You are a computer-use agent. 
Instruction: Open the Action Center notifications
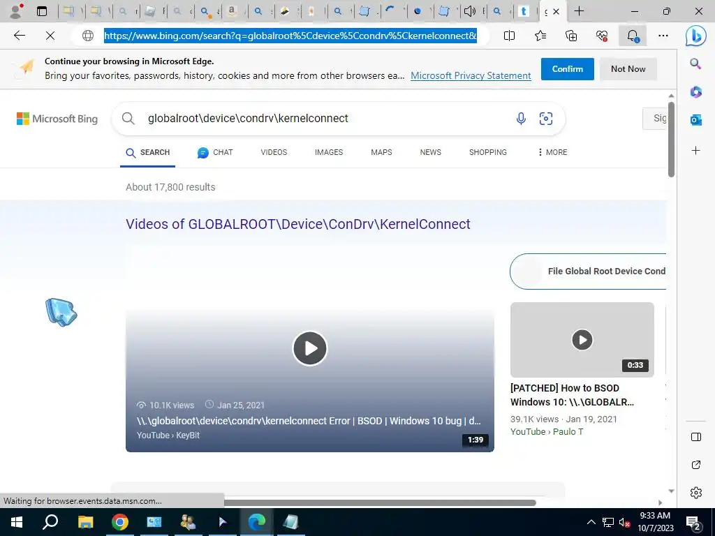tap(693, 523)
